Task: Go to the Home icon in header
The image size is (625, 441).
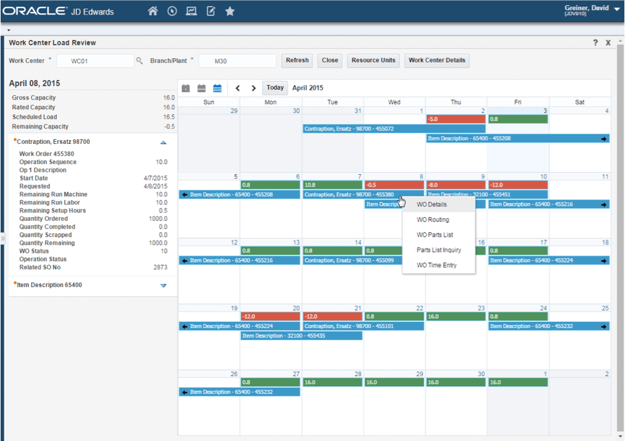Action: (153, 11)
